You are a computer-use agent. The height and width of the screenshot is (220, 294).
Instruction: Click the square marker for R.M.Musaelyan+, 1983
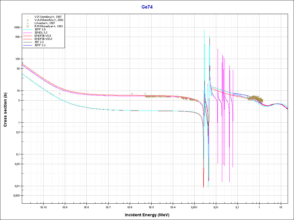point(28,26)
